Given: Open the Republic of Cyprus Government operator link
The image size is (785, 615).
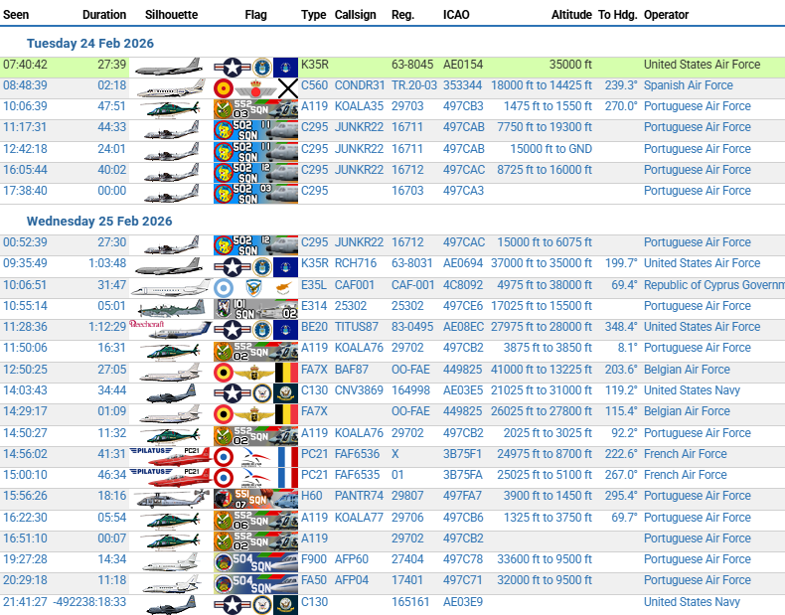Looking at the screenshot, I should pos(713,285).
